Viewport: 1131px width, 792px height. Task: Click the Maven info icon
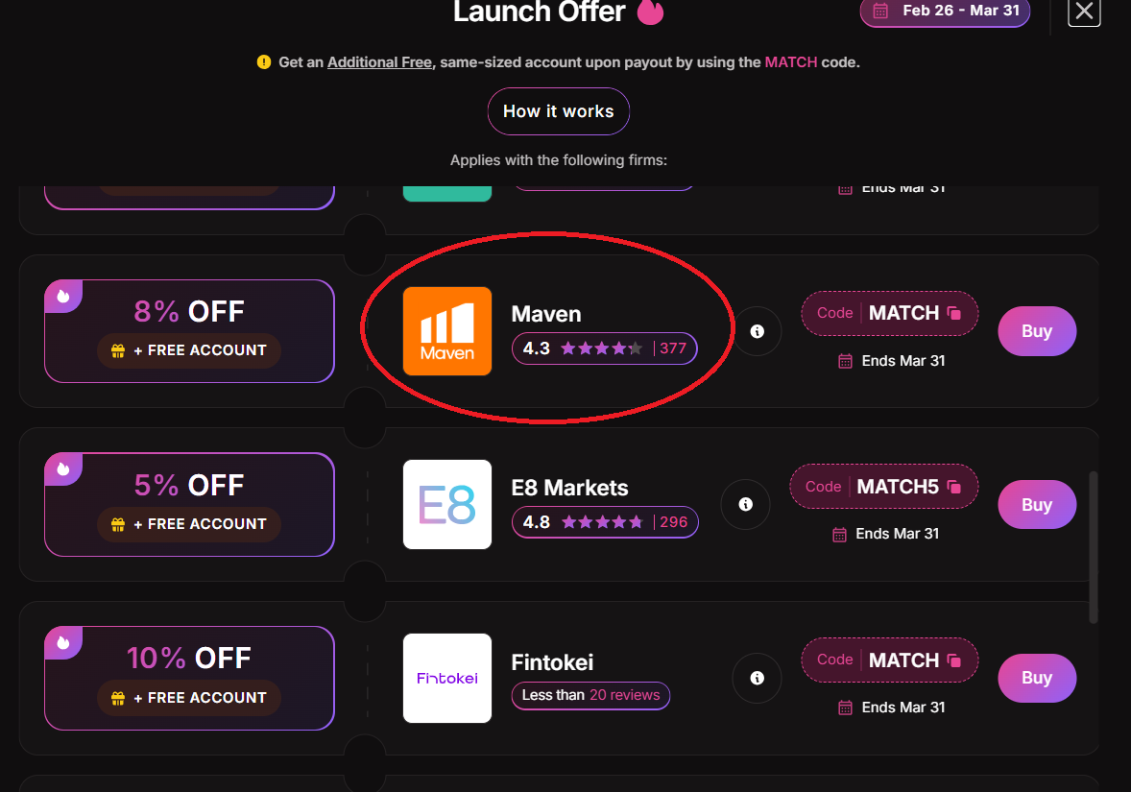point(758,331)
